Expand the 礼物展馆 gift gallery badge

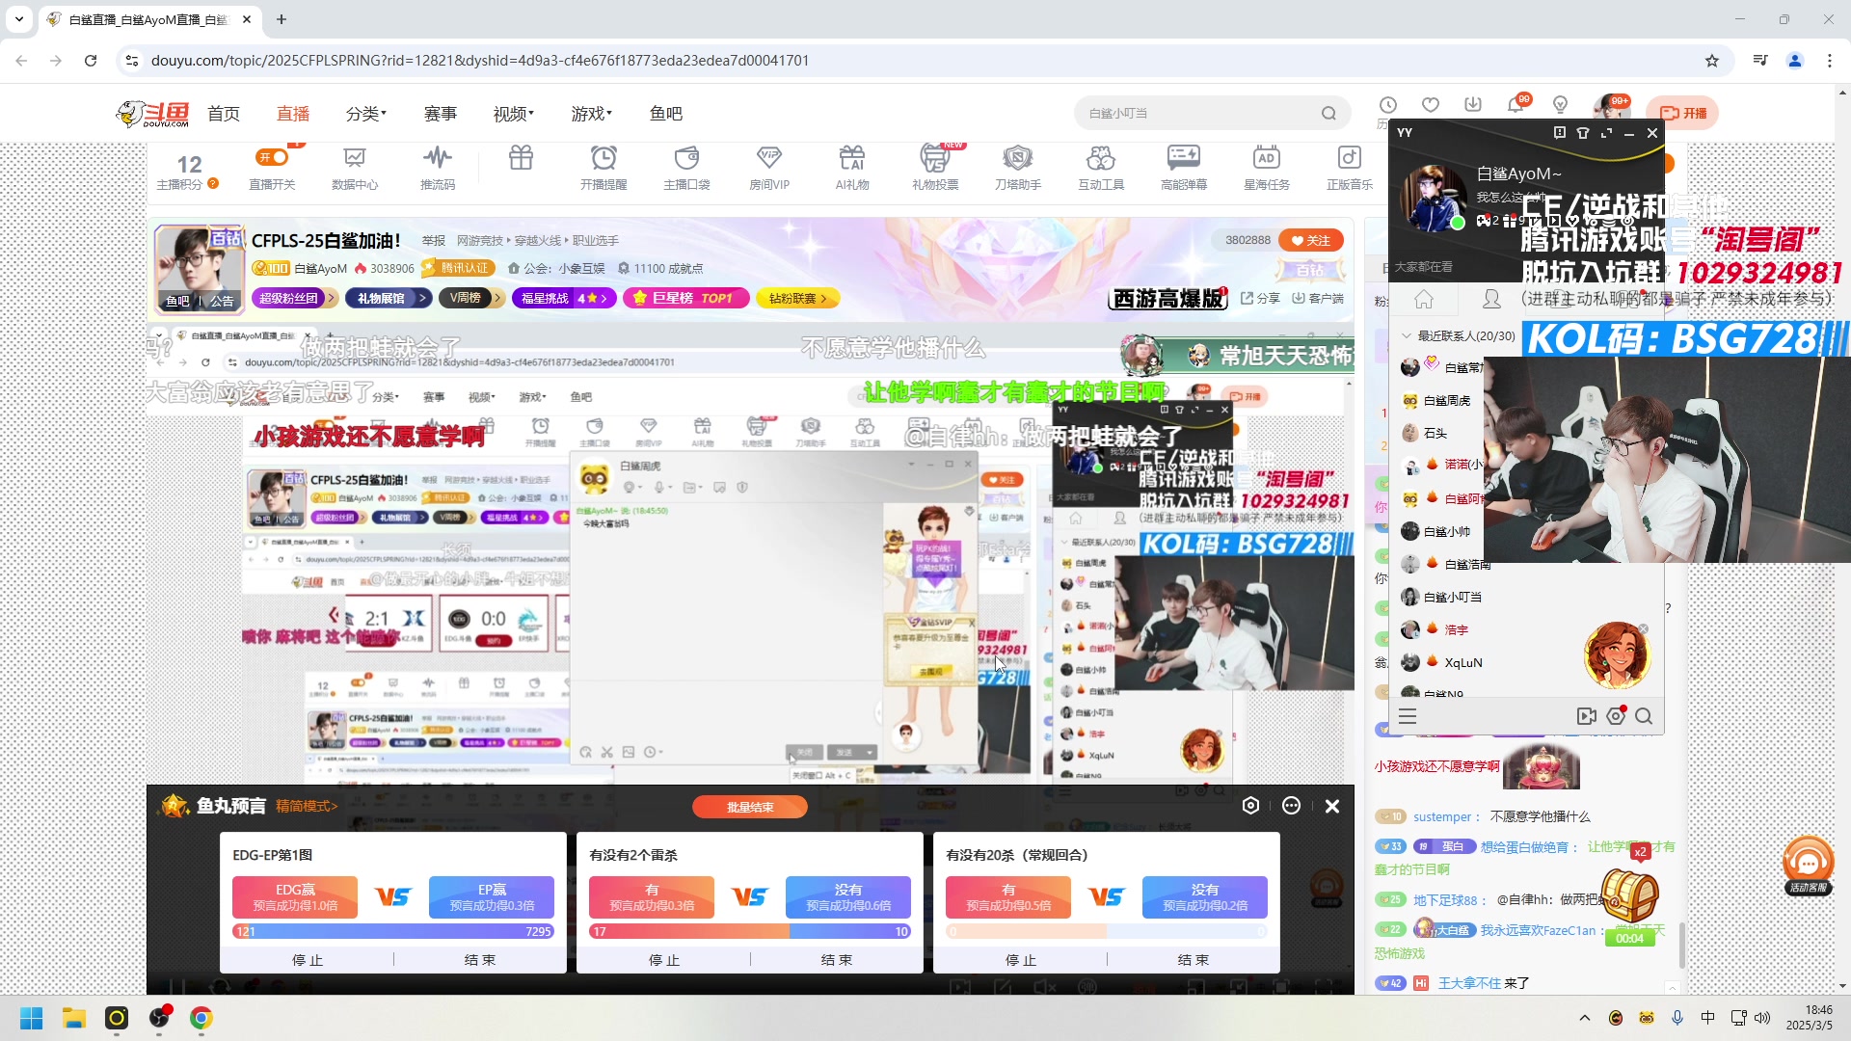click(x=388, y=299)
